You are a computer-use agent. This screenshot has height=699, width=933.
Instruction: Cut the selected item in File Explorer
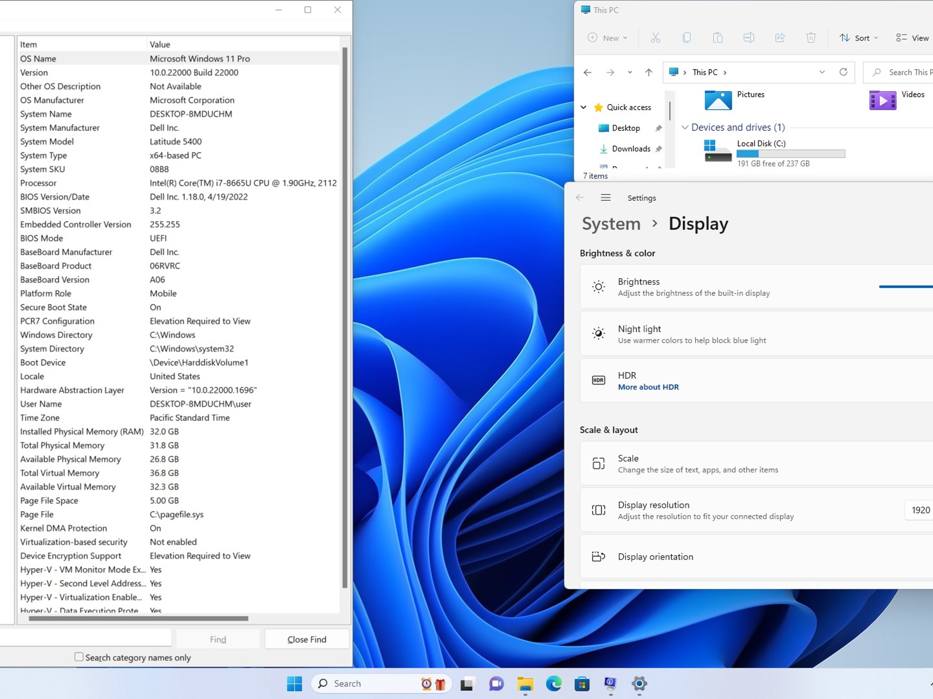point(656,38)
